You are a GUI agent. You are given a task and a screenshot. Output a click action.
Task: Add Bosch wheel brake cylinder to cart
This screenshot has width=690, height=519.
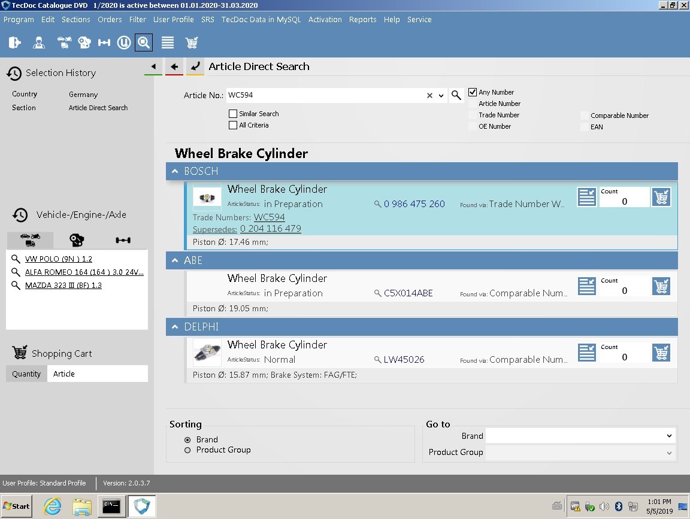click(661, 196)
